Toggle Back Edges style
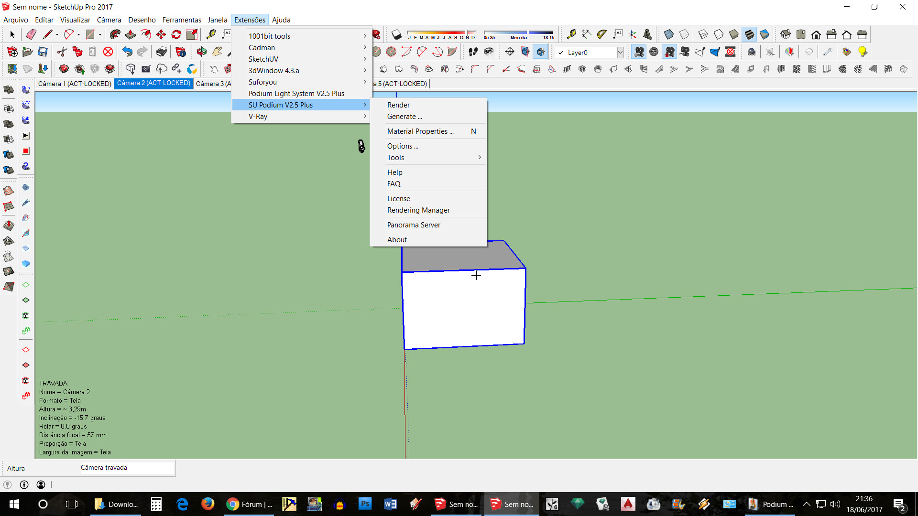918x516 pixels. (684, 34)
